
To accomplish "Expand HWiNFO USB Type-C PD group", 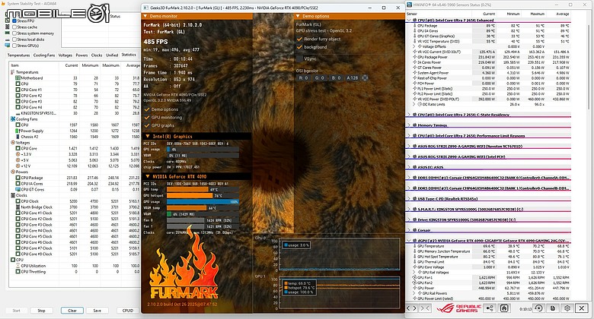I will pyautogui.click(x=409, y=198).
